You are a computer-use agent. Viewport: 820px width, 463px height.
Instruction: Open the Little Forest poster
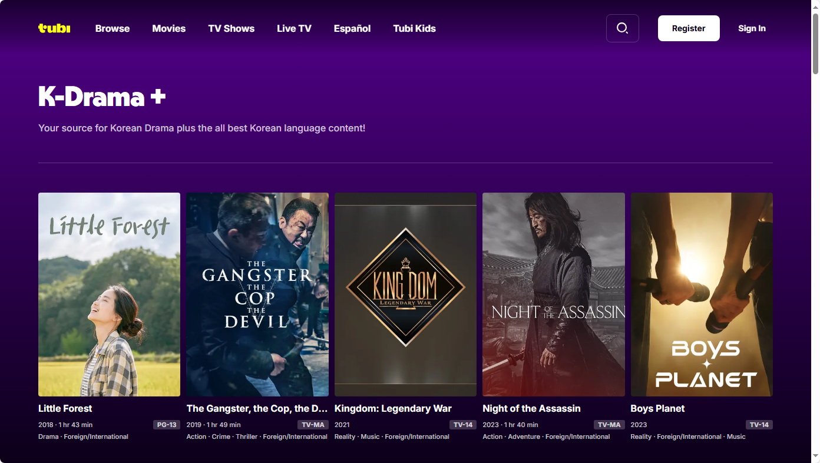[110, 295]
